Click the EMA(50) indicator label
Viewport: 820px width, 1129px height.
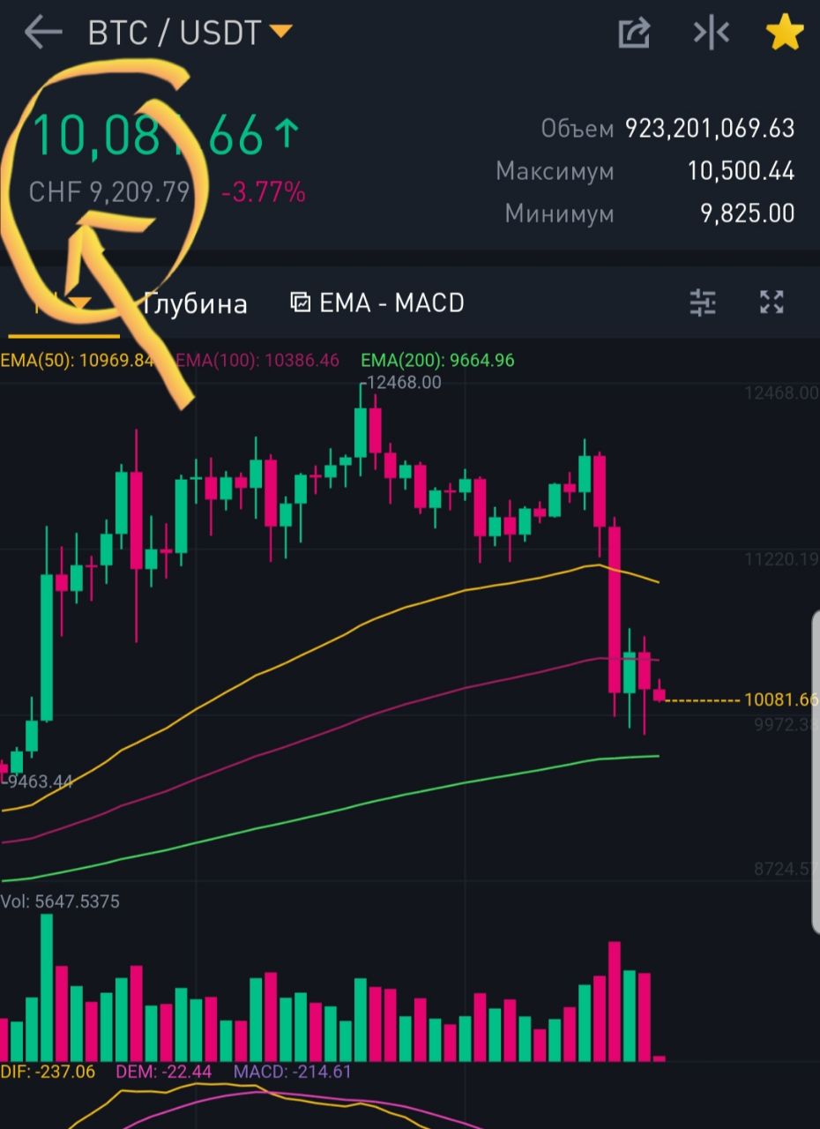point(77,360)
